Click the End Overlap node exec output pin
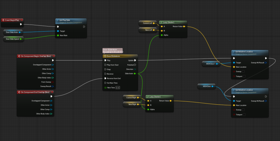 [52, 96]
